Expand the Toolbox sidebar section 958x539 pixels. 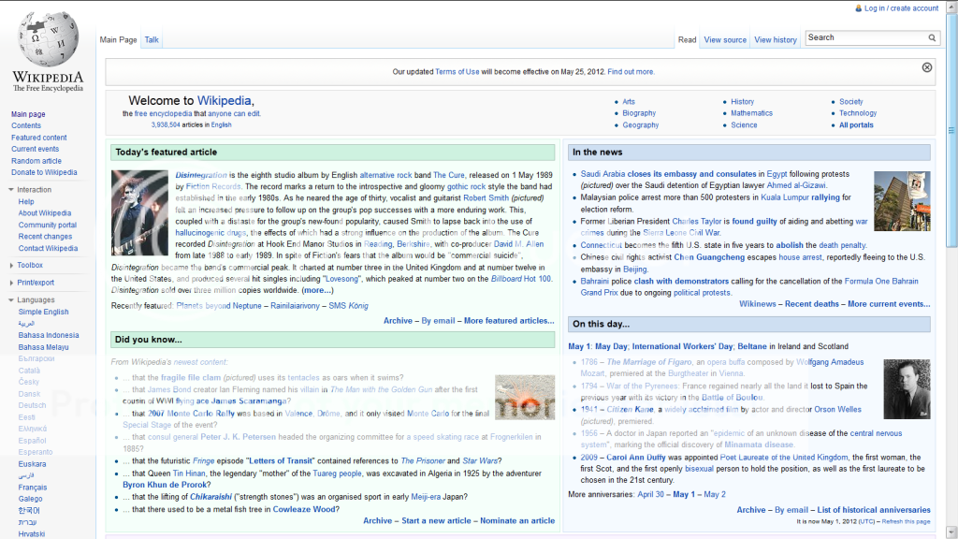(x=11, y=265)
